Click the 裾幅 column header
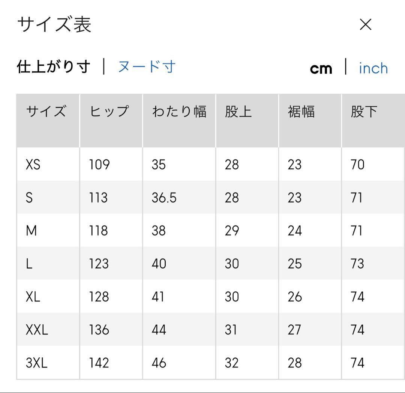The image size is (405, 393). [301, 112]
